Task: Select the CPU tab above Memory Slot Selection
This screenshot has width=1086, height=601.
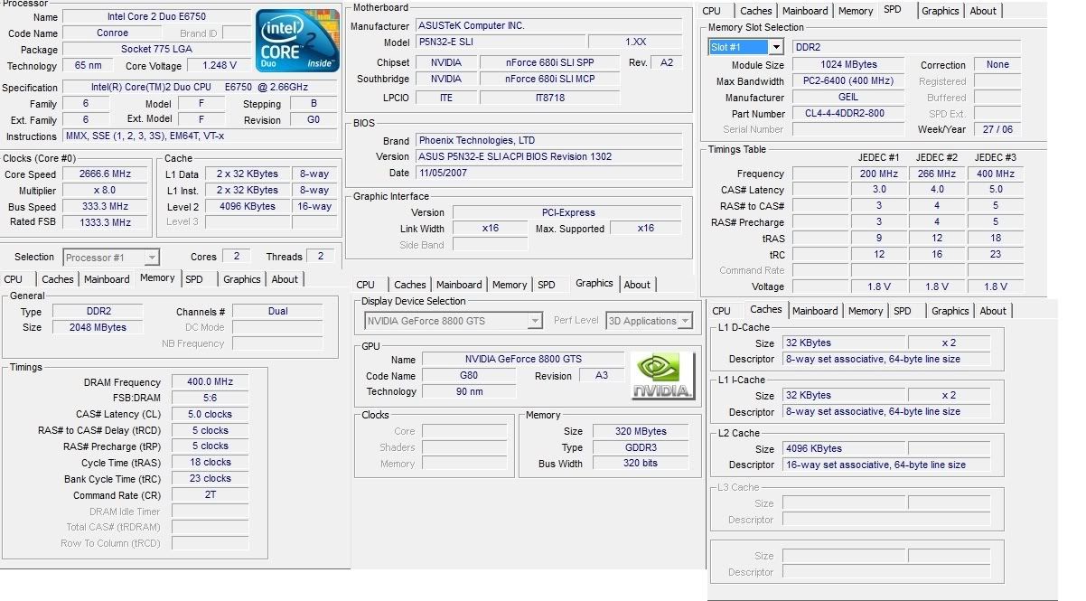Action: [712, 11]
